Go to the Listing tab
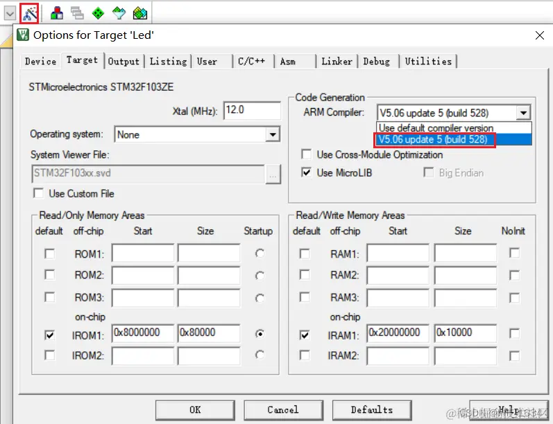 click(168, 61)
